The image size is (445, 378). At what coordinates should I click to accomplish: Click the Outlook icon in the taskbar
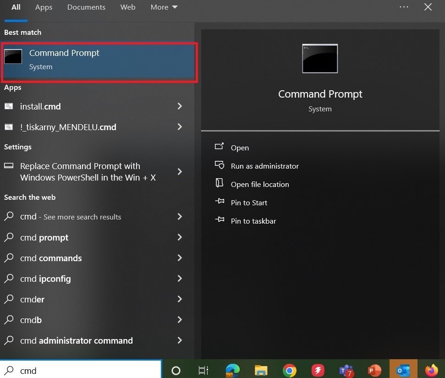point(403,370)
